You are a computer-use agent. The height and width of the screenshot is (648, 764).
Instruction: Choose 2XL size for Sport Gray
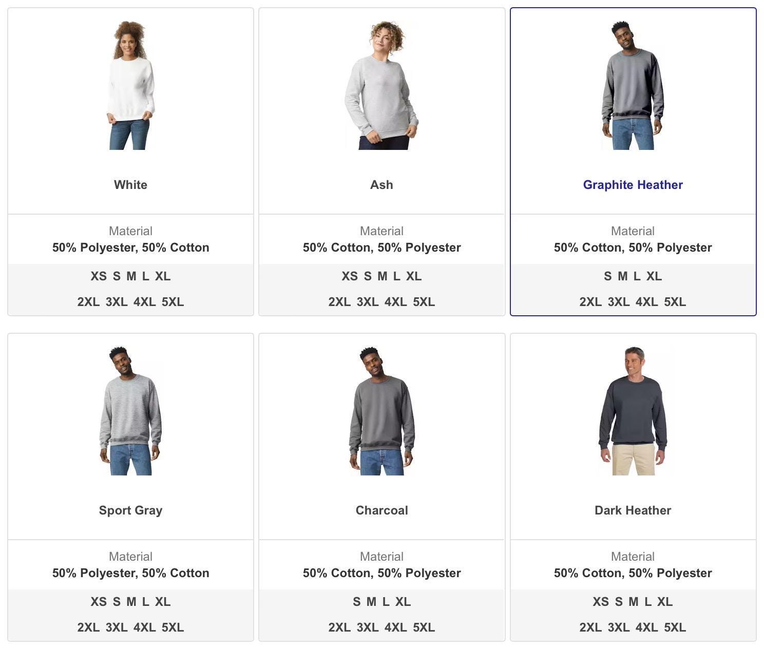tap(88, 627)
